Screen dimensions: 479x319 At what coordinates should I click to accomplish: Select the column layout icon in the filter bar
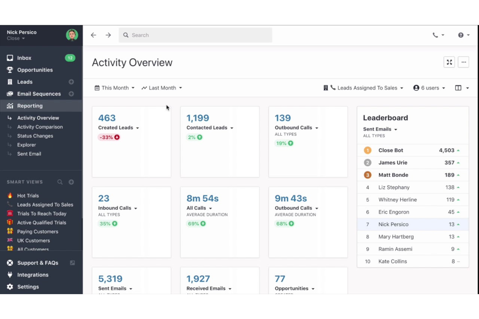458,88
